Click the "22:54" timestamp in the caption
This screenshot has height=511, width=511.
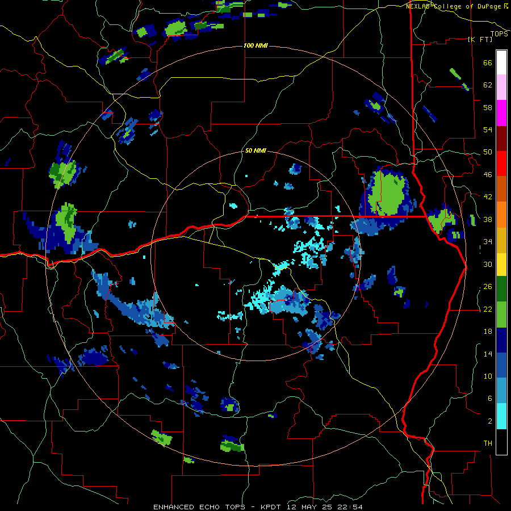pos(350,507)
